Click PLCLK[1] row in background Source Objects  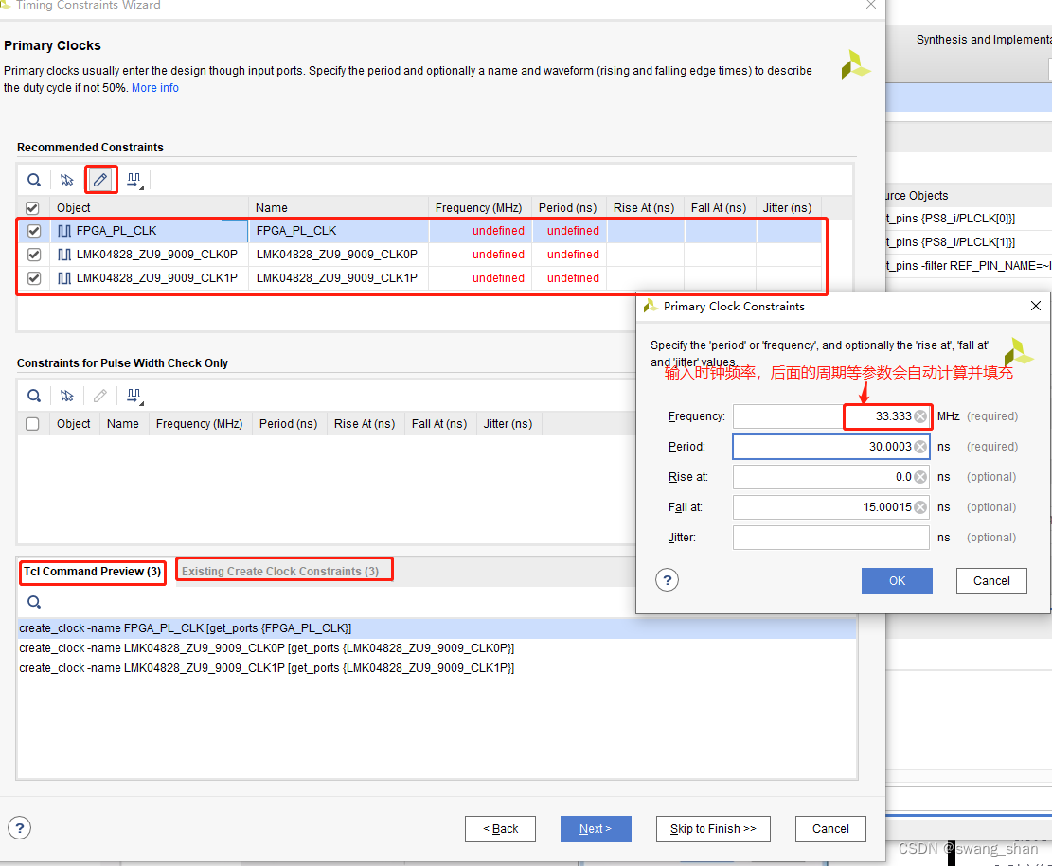968,242
